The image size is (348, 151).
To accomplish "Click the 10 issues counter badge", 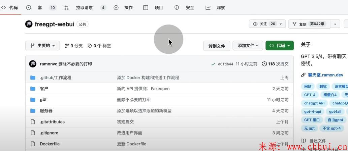I will (53, 8).
